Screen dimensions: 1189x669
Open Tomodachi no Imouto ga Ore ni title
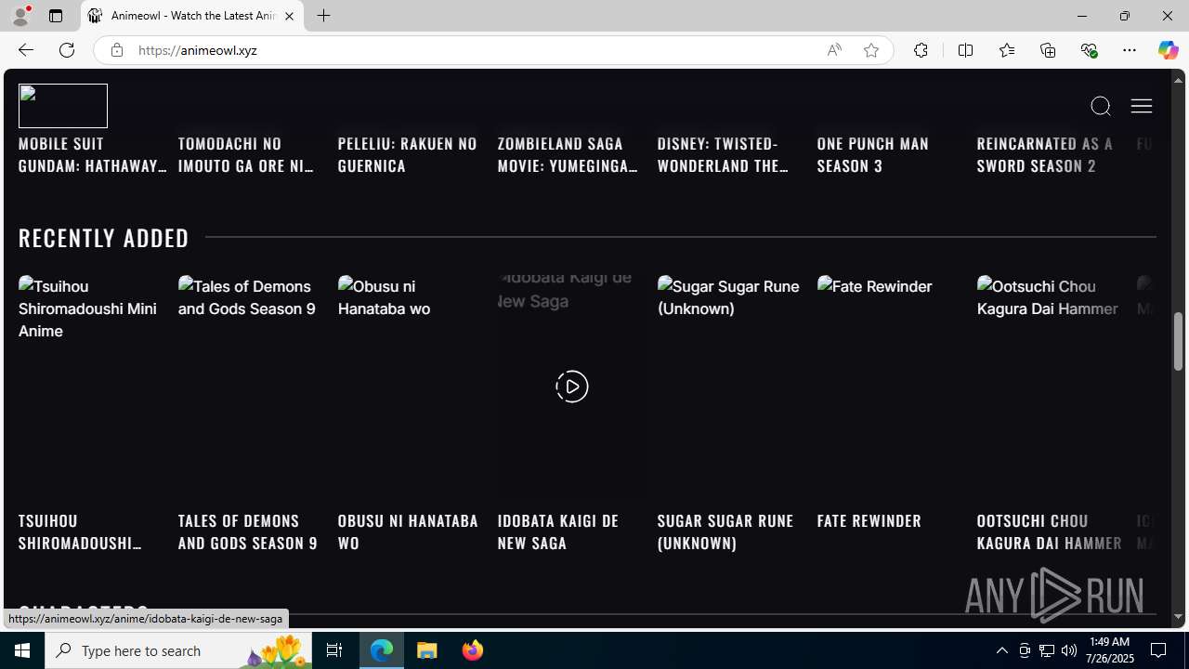[247, 154]
